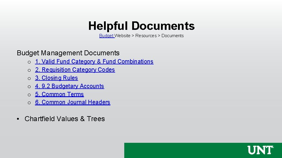Click the Budget Management Documents heading
The image size is (282, 158).
(68, 53)
